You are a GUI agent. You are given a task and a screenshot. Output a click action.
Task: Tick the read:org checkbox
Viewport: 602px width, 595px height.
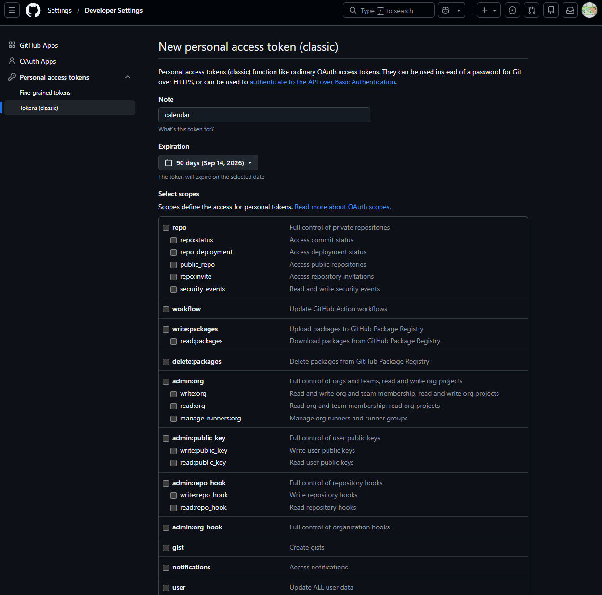[173, 406]
